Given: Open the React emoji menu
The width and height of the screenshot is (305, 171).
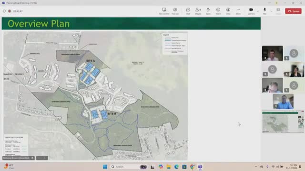Looking at the screenshot, I should (x=218, y=11).
